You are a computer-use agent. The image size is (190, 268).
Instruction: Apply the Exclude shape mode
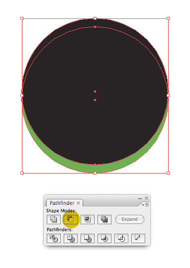pos(104,219)
